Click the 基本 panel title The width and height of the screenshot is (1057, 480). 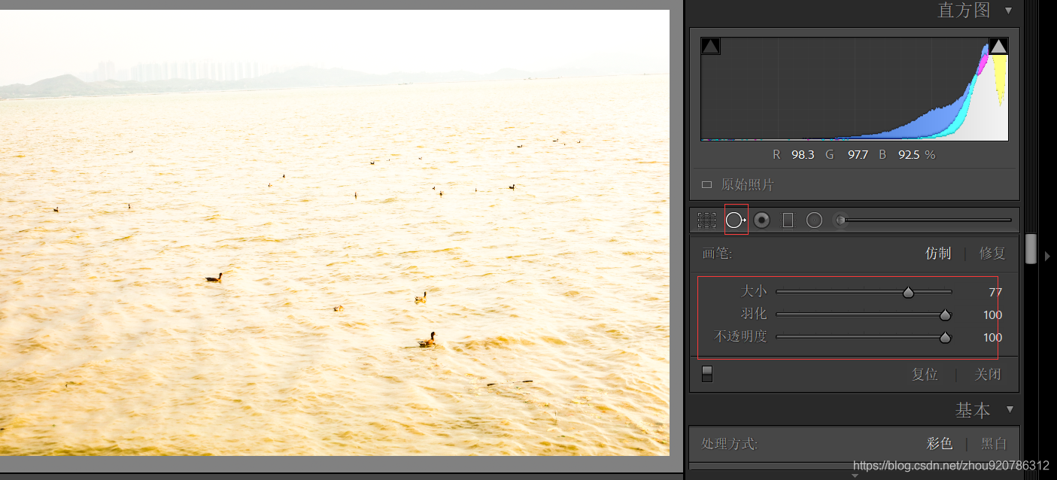973,410
